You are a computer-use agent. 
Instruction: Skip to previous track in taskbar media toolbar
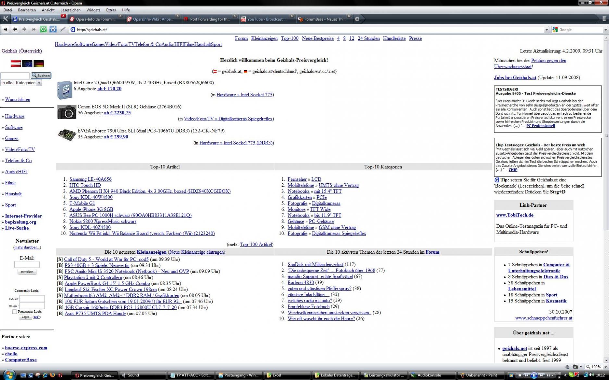tap(526, 375)
